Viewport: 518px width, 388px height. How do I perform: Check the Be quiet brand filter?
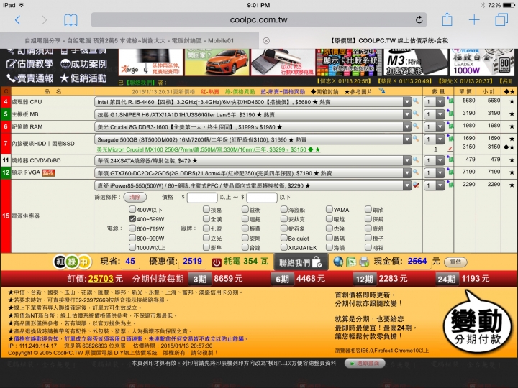[x=283, y=238]
